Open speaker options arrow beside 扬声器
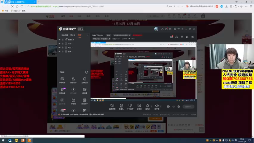This screenshot has width=254, height=143. (161, 106)
